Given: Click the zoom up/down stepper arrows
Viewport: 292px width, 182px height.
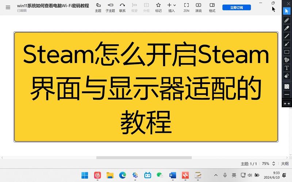Looking at the screenshot, I should coord(273,163).
